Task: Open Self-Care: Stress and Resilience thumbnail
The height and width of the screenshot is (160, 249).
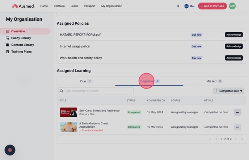Action: coord(68,112)
